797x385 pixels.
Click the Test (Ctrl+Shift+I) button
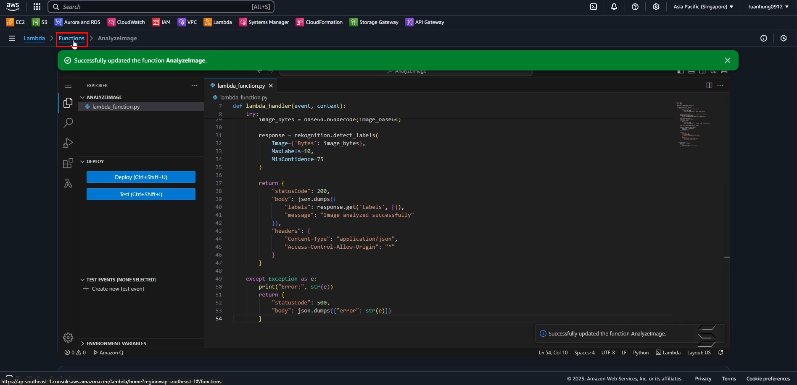[141, 194]
